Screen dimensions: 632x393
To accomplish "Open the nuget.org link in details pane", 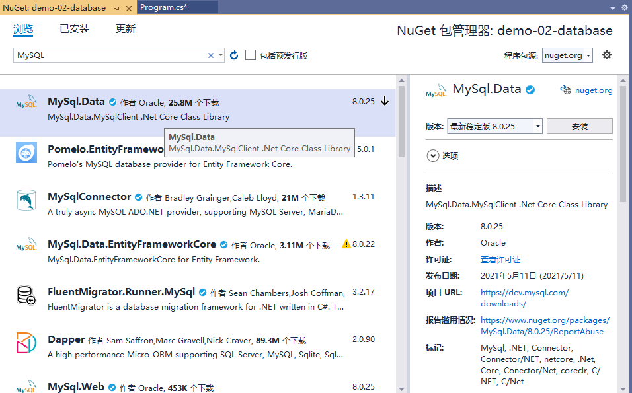I will (594, 90).
